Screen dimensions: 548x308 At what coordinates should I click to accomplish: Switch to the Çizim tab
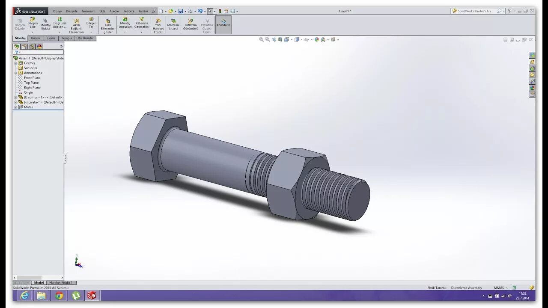pos(51,38)
